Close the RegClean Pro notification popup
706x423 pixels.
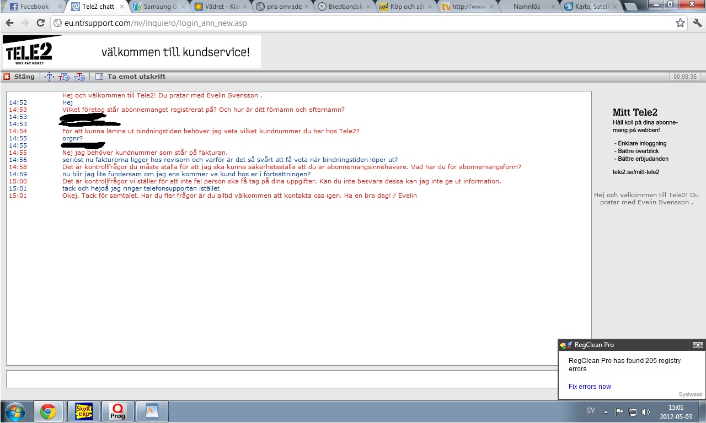click(698, 345)
